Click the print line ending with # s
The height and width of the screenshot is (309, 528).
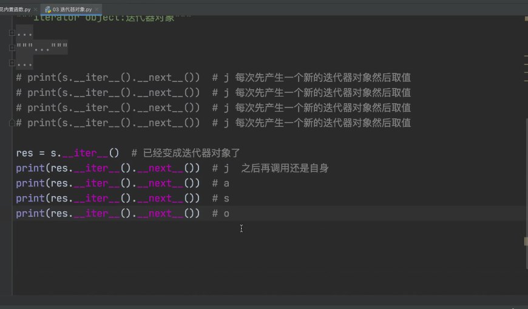123,199
